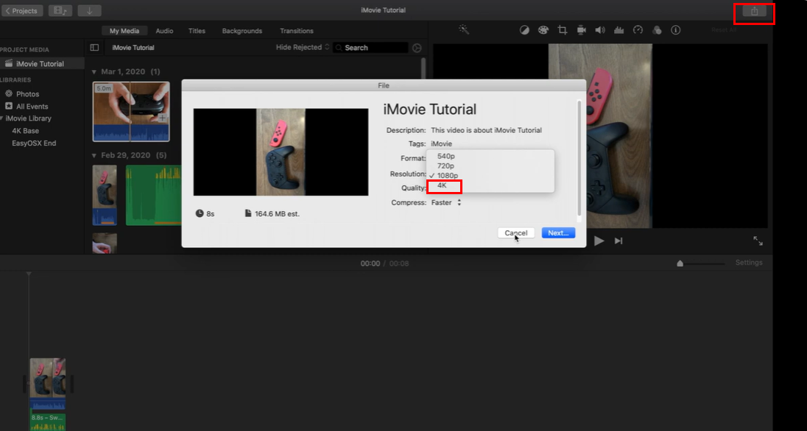Open the clip Volume controls

click(600, 30)
